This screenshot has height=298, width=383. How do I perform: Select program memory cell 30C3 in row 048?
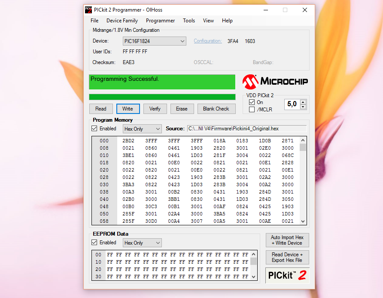coord(151,206)
